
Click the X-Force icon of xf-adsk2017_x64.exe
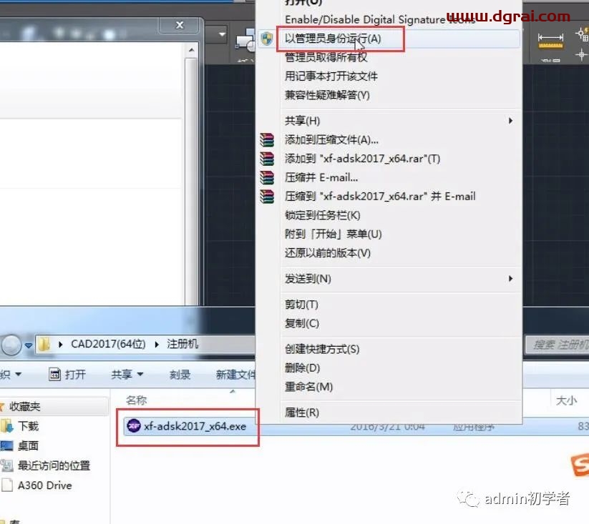pyautogui.click(x=133, y=426)
